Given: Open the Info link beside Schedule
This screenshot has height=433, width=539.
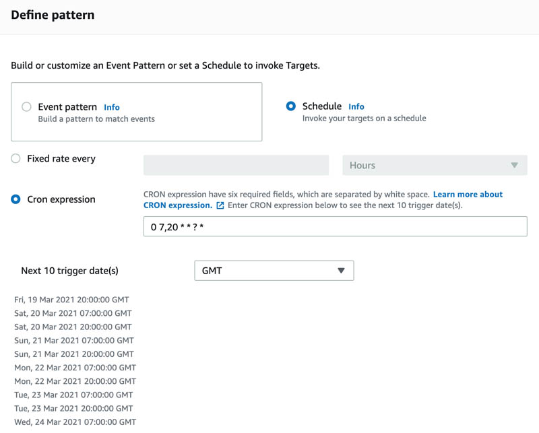Looking at the screenshot, I should 356,106.
